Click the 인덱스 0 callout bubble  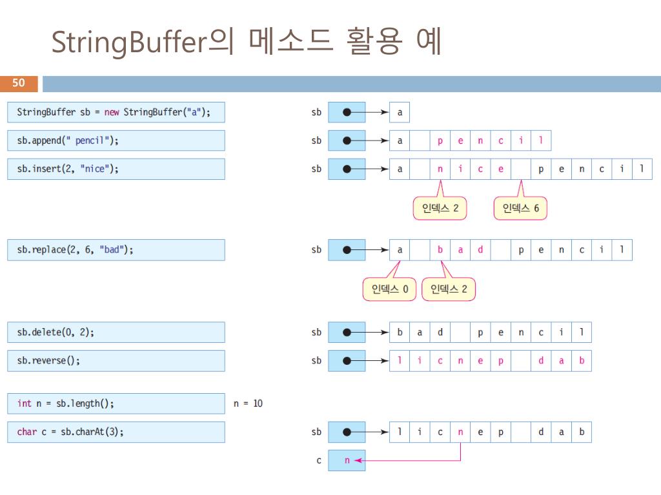pyautogui.click(x=389, y=289)
